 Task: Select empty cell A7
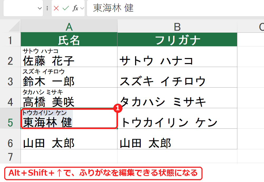pyautogui.click(x=69, y=156)
